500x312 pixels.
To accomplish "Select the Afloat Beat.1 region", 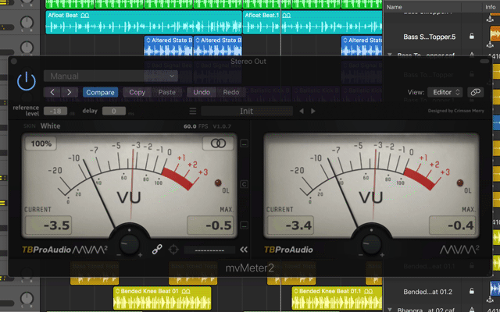I will coord(312,23).
